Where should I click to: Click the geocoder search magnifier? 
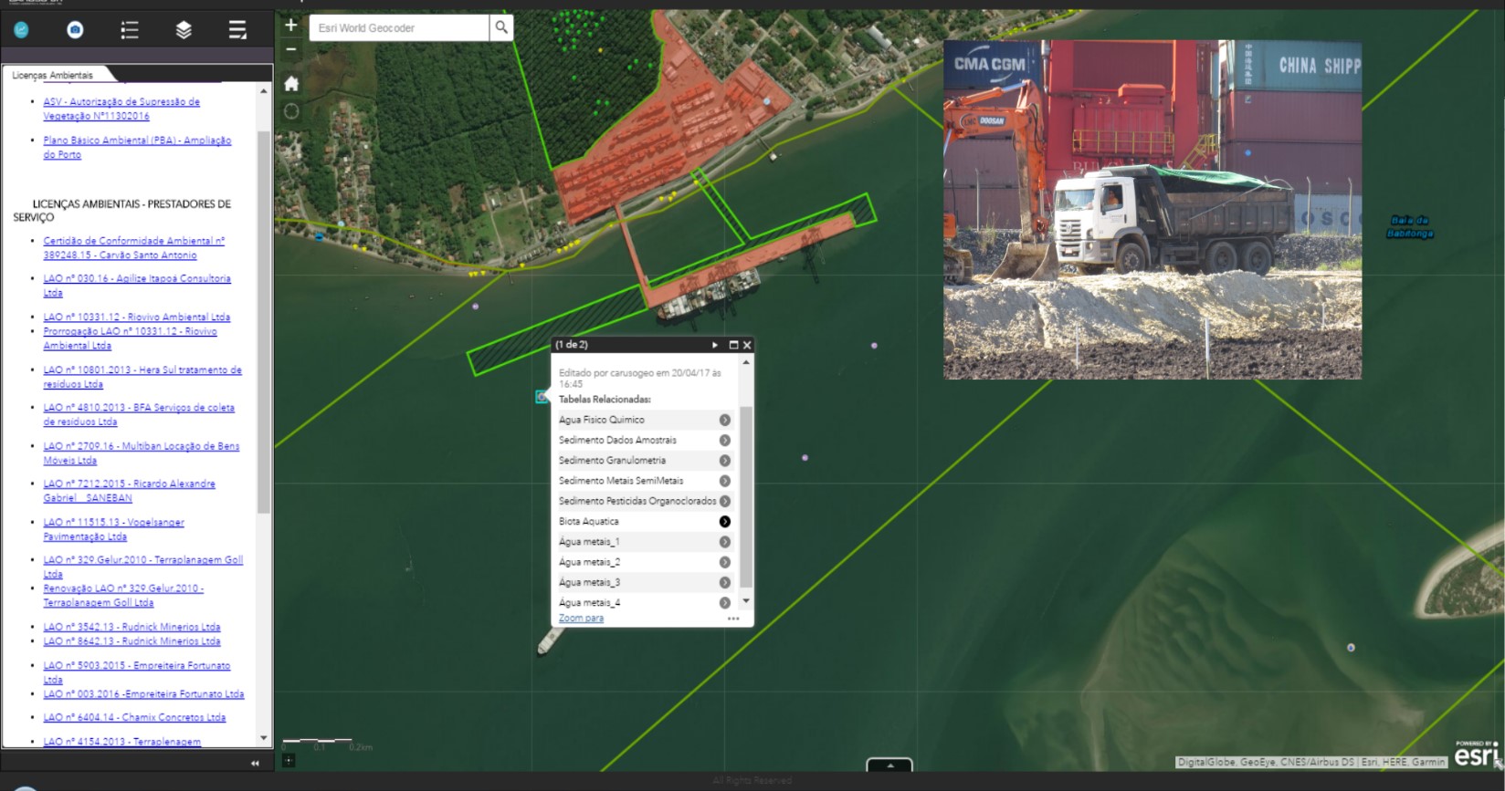501,28
